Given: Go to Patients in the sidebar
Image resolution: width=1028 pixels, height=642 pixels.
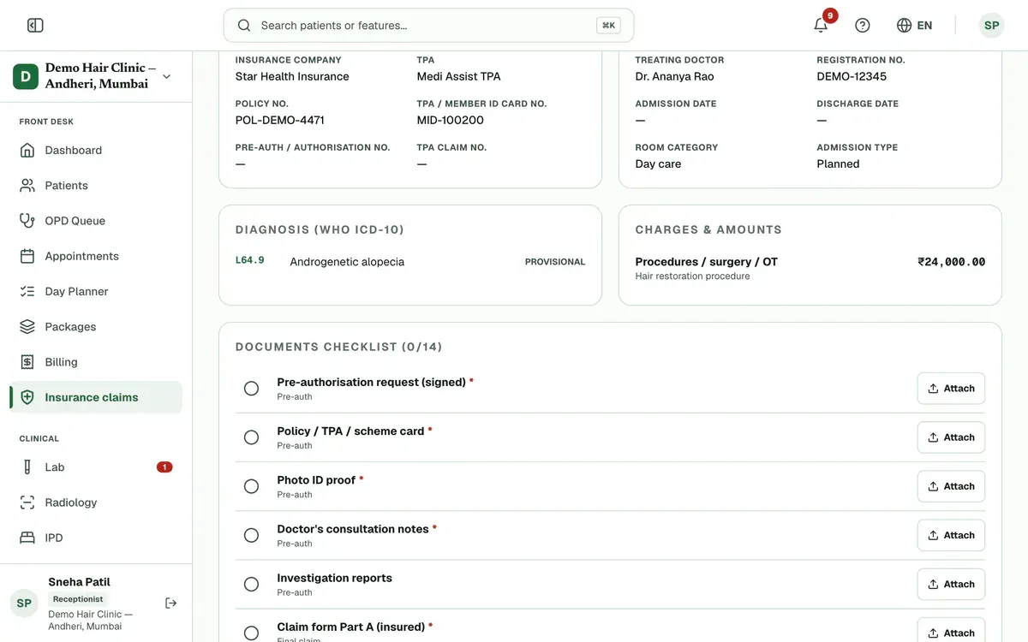Looking at the screenshot, I should click(x=96, y=186).
